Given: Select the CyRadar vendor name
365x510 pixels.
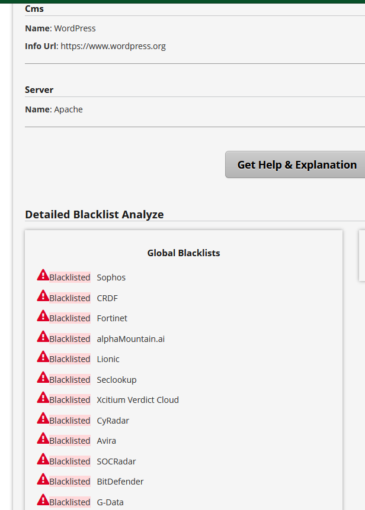Looking at the screenshot, I should pos(113,421).
